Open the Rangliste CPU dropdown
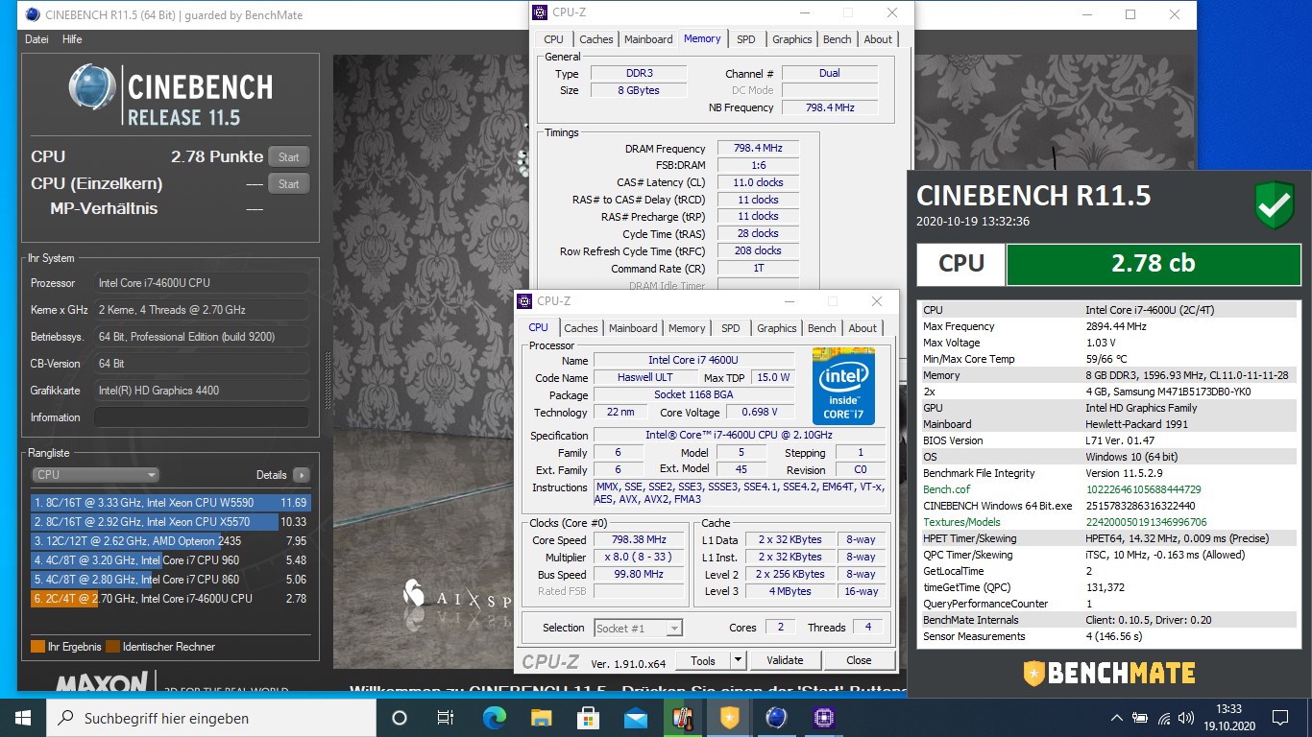Screen dimensions: 1312x737 tap(95, 475)
